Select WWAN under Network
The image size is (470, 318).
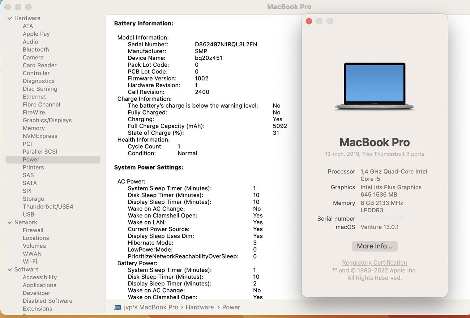pos(32,254)
